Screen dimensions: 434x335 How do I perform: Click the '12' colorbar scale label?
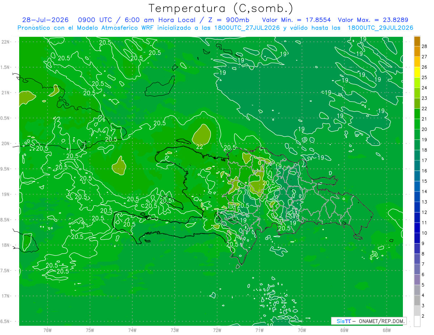tap(424, 212)
